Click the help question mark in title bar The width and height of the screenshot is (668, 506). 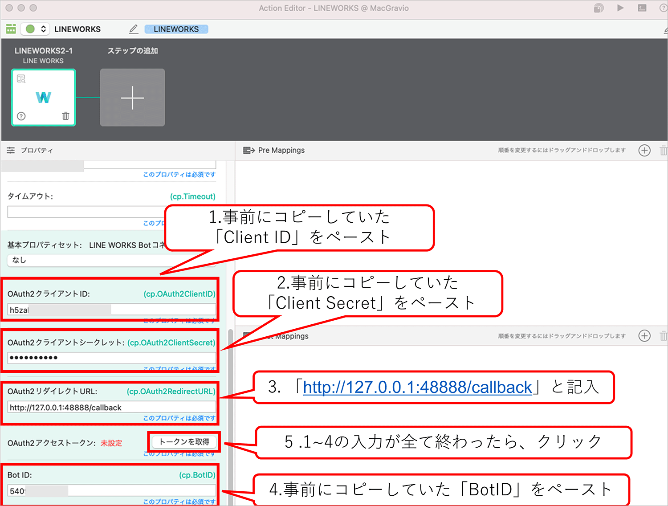tap(664, 8)
